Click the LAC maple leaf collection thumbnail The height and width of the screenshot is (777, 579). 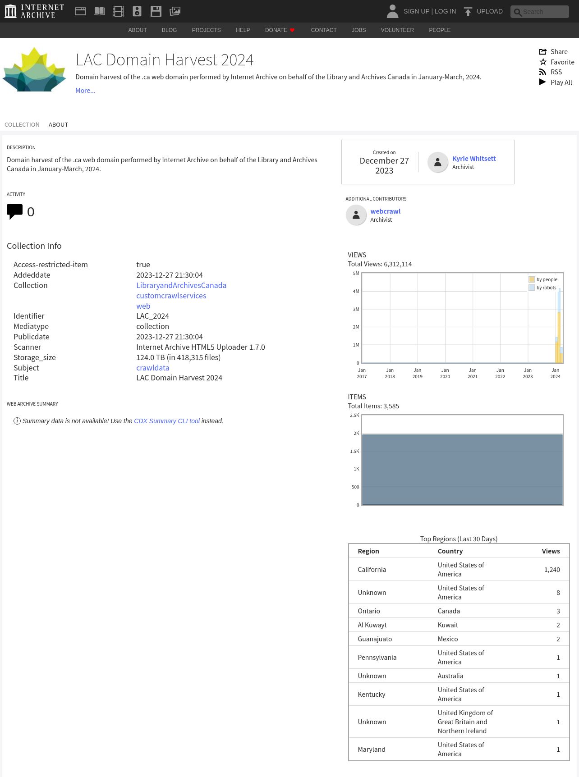click(x=34, y=69)
